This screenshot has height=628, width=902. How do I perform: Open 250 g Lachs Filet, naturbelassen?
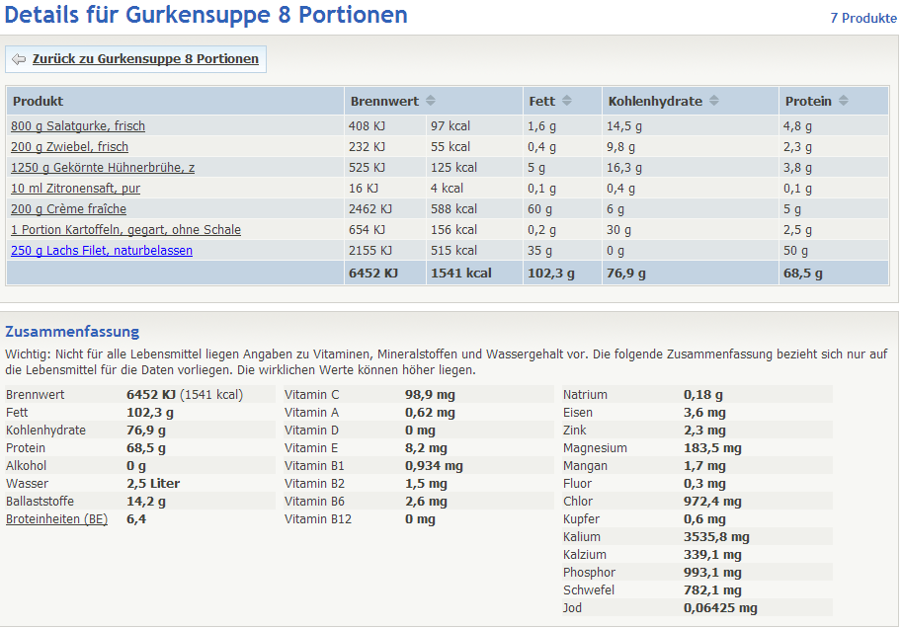(x=102, y=251)
